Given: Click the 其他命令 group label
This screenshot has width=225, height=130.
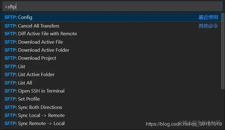Looking at the screenshot, I should coord(208,26).
